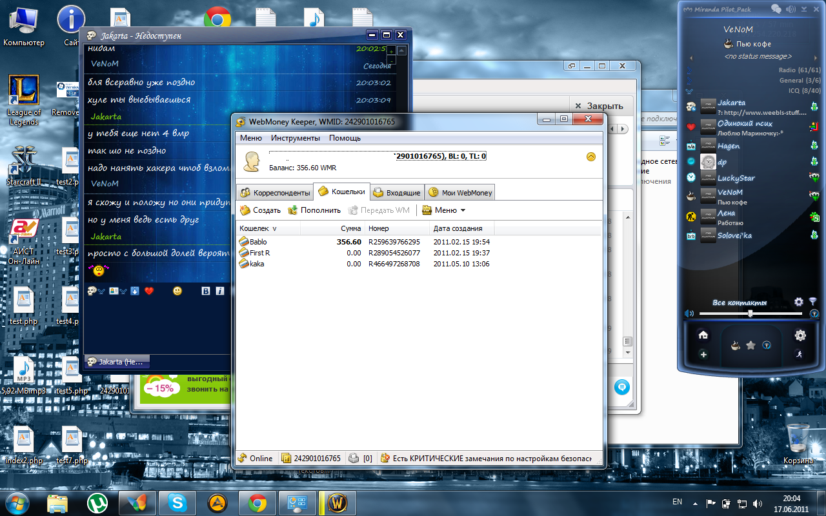Open chat bubbles icon in the Miranda title bar
Screen dimensions: 826x516
[776, 9]
